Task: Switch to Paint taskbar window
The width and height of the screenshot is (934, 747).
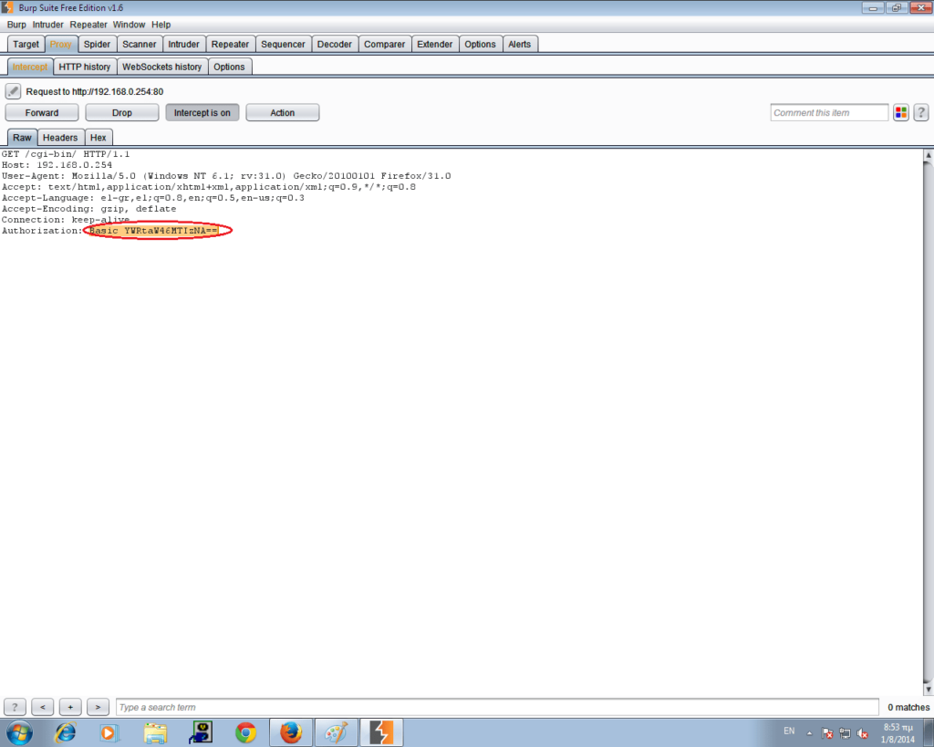Action: pos(336,732)
